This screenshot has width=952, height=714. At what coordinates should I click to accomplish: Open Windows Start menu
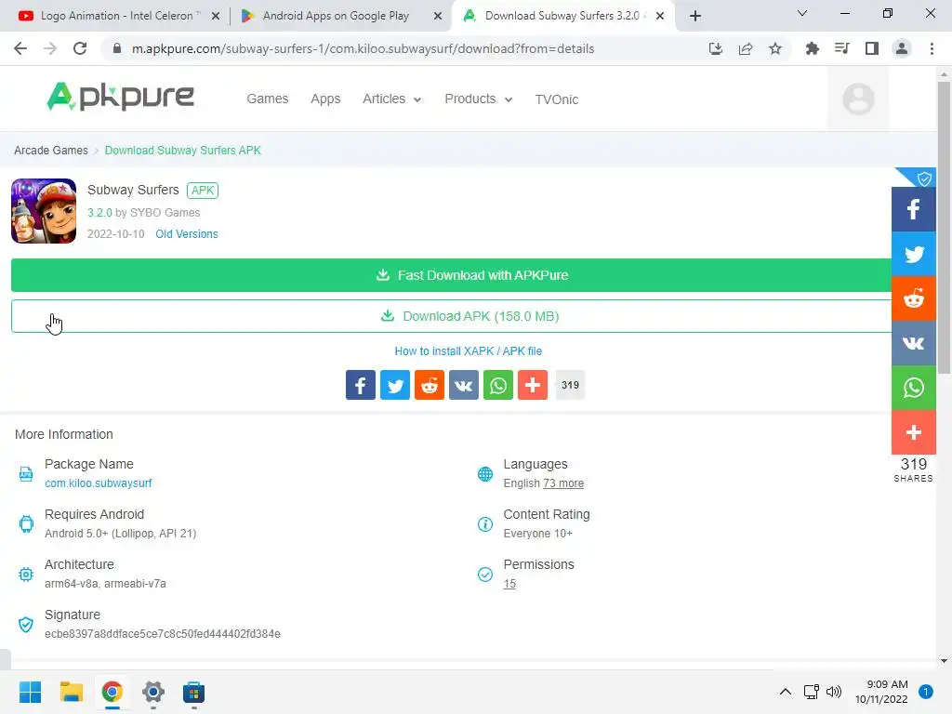30,692
